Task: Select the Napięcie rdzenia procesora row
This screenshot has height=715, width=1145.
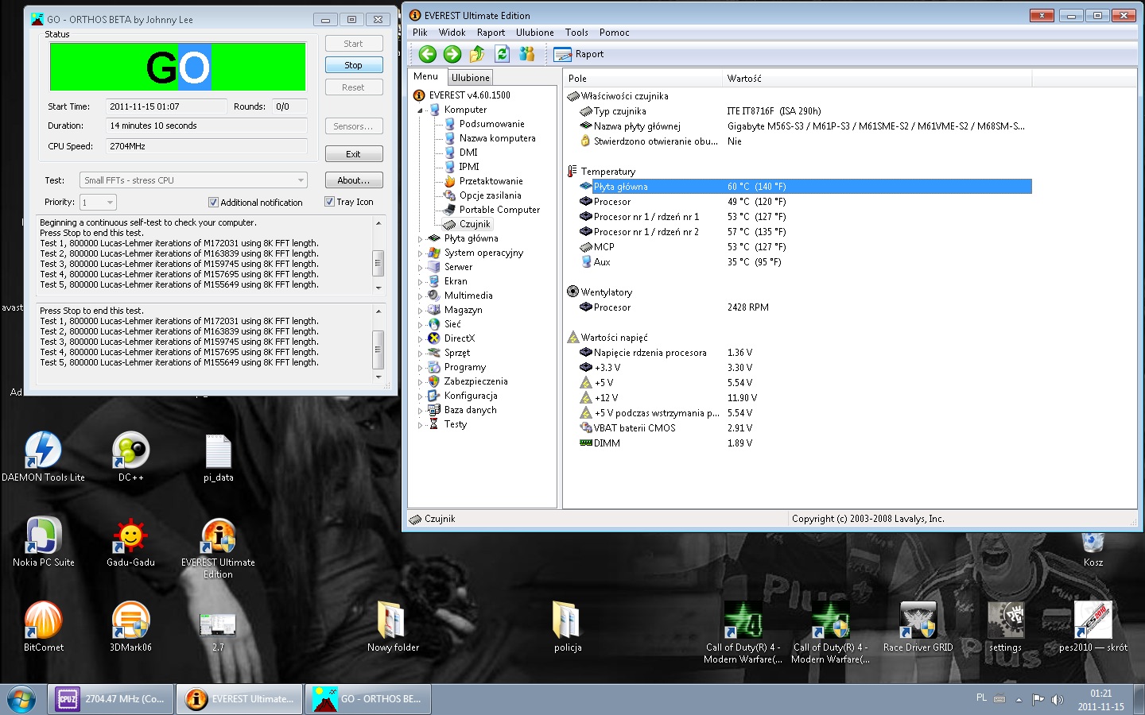Action: [x=805, y=353]
